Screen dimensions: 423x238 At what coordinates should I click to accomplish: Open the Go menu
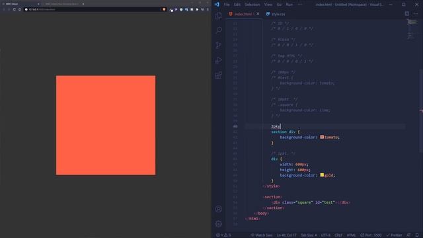click(x=279, y=5)
